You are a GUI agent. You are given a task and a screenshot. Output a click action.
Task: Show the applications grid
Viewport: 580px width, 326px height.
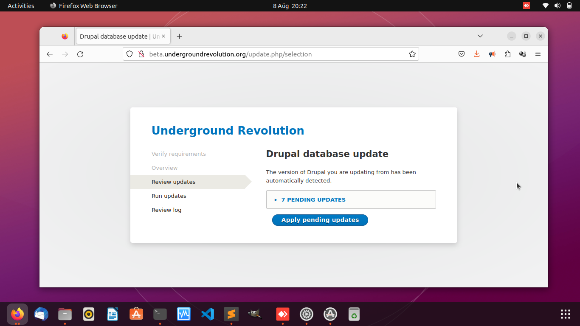(x=566, y=314)
